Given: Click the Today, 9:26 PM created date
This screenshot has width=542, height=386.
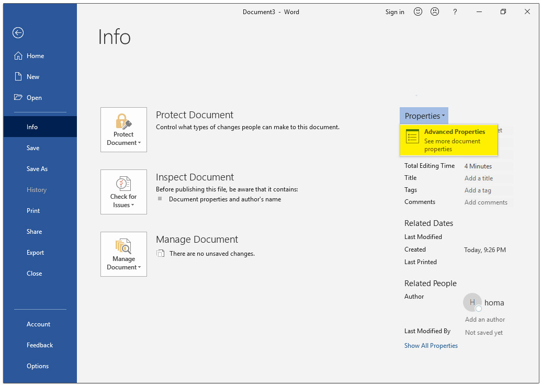Looking at the screenshot, I should [485, 250].
